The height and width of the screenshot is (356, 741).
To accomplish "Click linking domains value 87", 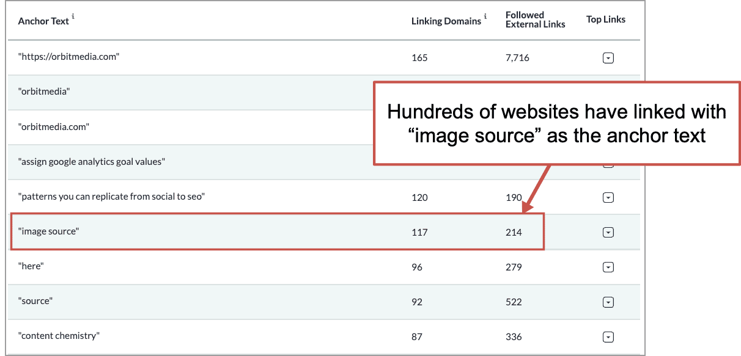I will point(417,336).
